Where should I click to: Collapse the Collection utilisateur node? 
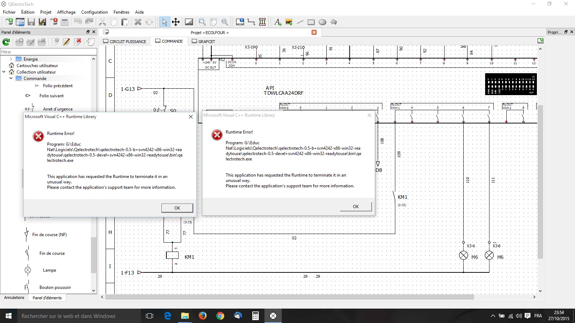point(4,72)
